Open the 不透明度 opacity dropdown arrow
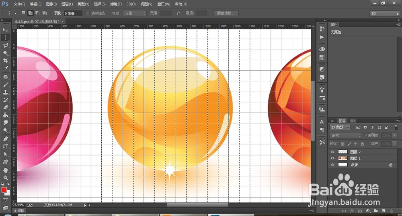This screenshot has width=402, height=216. click(395, 136)
